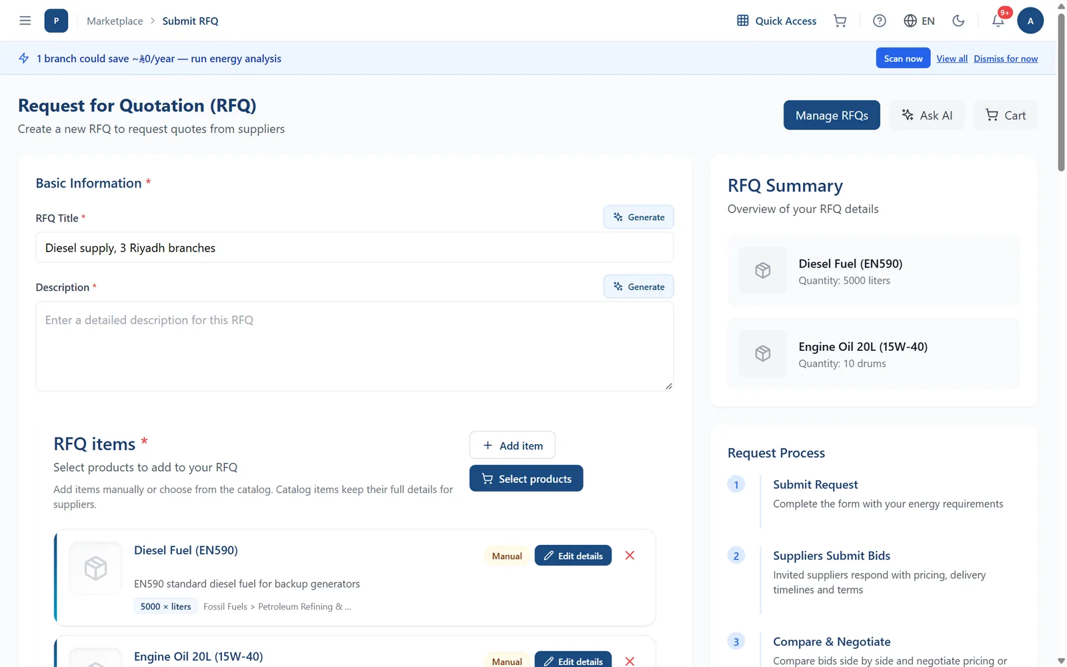Open the hamburger navigation menu
1067x667 pixels.
pyautogui.click(x=25, y=21)
